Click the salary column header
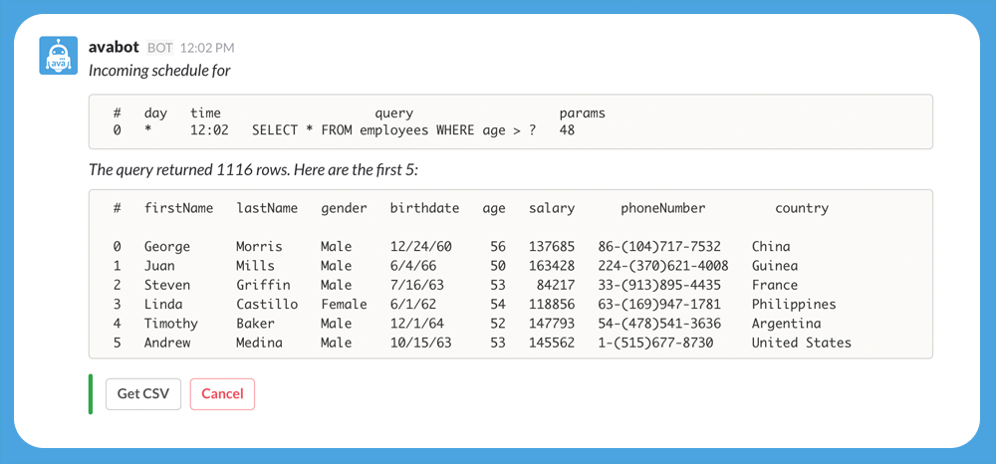The image size is (996, 464). click(552, 208)
